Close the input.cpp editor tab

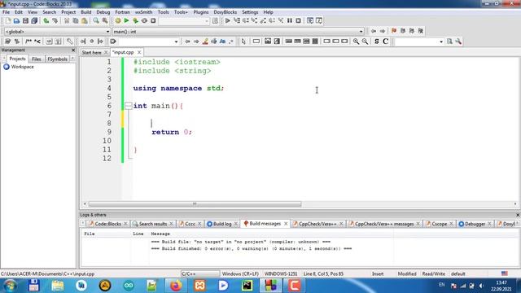coord(139,52)
